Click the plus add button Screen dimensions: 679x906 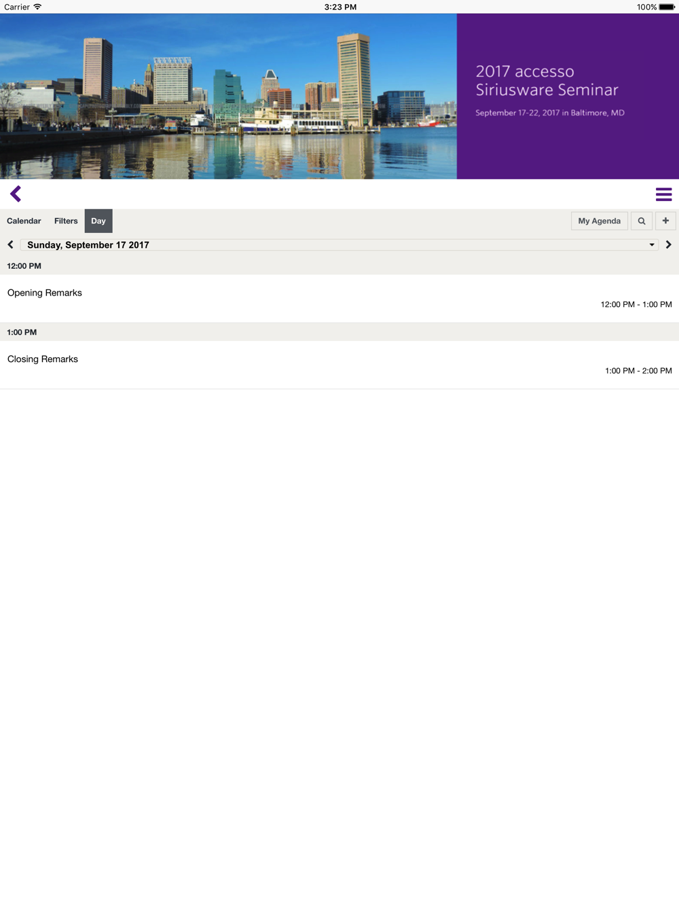pyautogui.click(x=665, y=221)
